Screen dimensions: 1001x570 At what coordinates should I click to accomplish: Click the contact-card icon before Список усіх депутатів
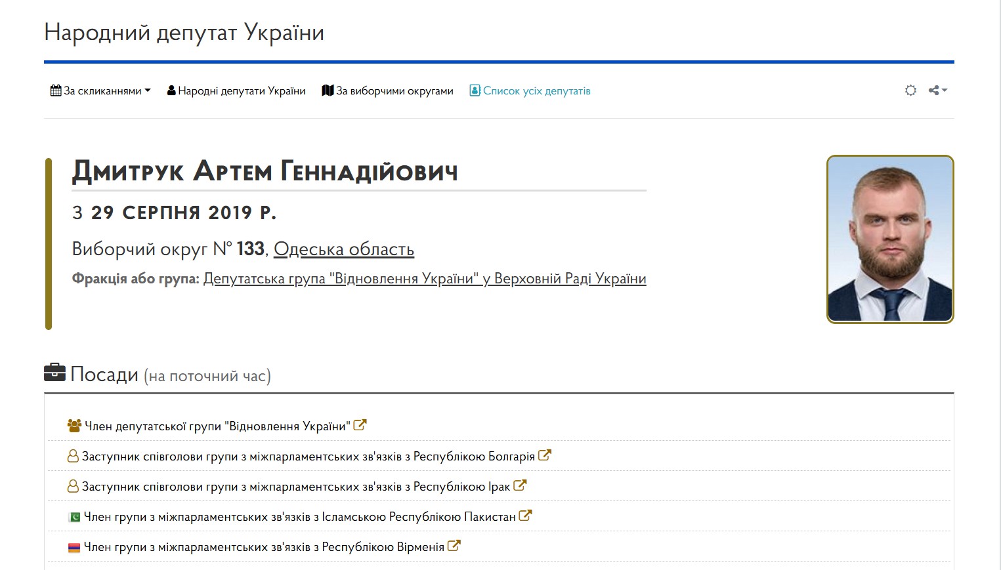point(475,91)
